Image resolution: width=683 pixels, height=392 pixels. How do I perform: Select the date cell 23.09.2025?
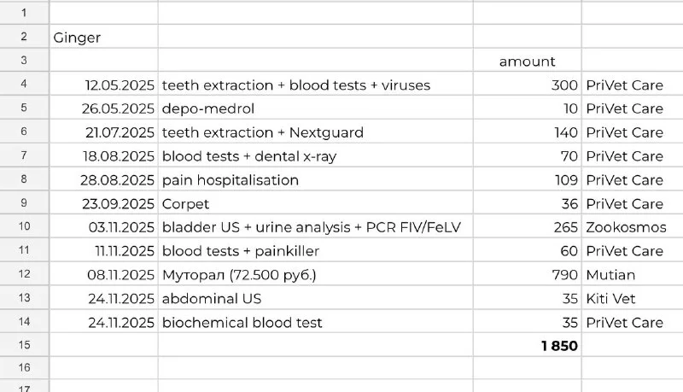(120, 204)
